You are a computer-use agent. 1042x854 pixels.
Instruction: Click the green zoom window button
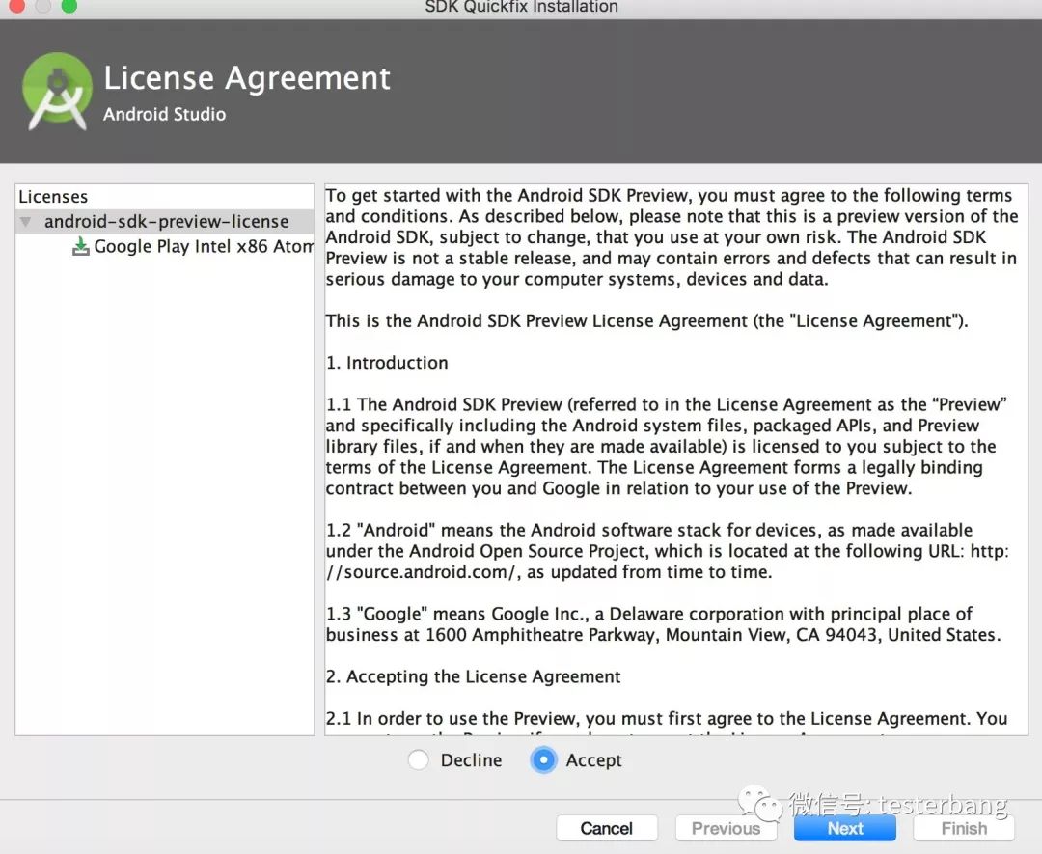[x=69, y=6]
